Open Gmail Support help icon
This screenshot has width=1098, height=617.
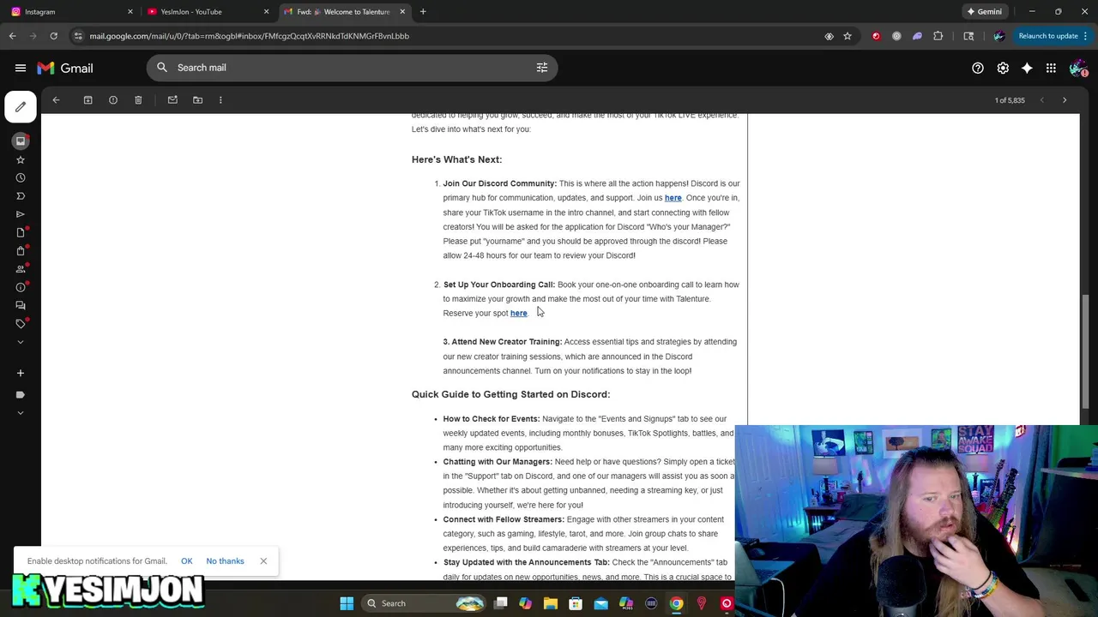click(x=978, y=68)
